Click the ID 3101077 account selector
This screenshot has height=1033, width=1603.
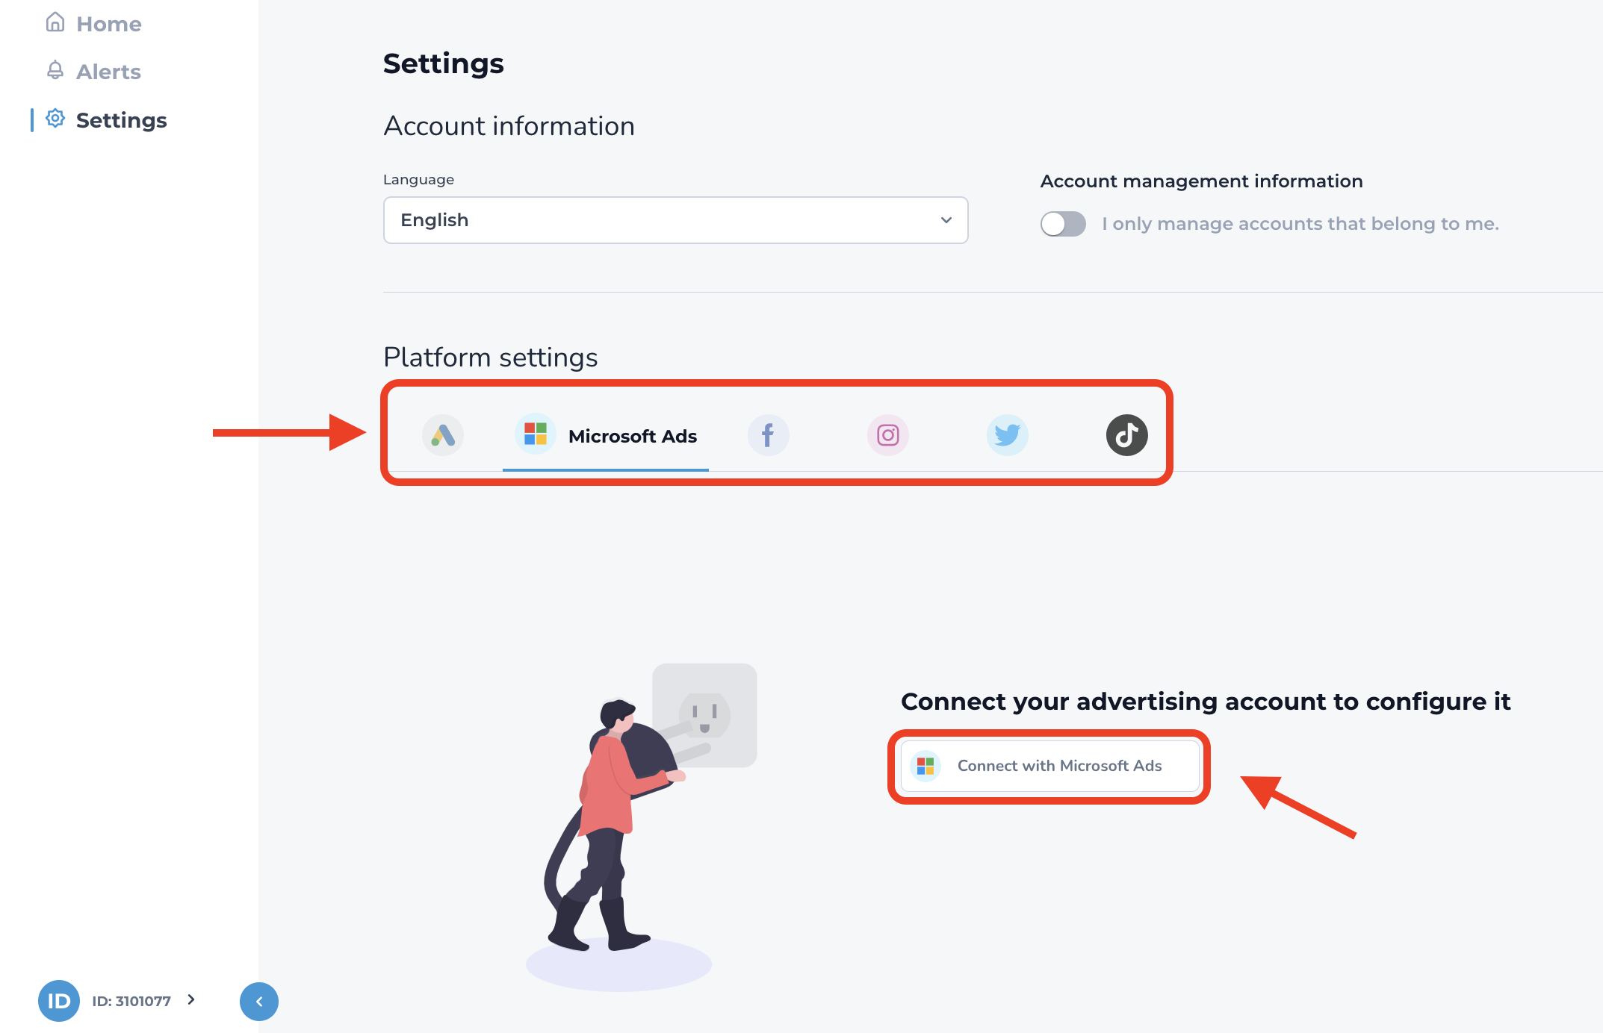pyautogui.click(x=118, y=1002)
